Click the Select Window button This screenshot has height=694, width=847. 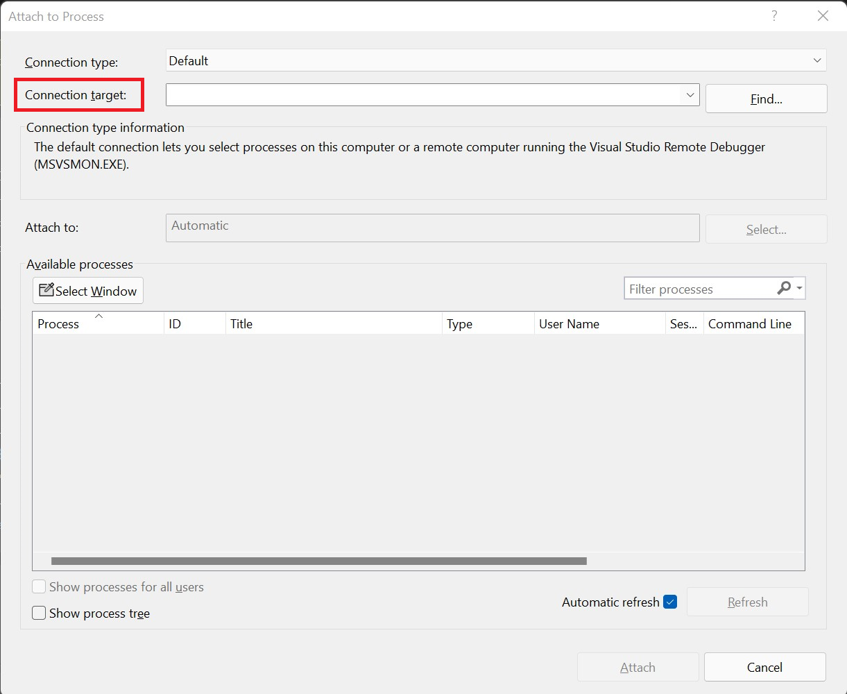(88, 291)
